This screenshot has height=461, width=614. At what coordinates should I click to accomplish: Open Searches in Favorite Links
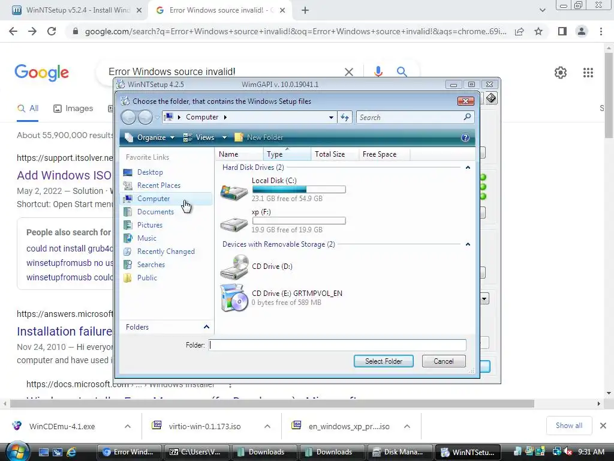pos(151,265)
